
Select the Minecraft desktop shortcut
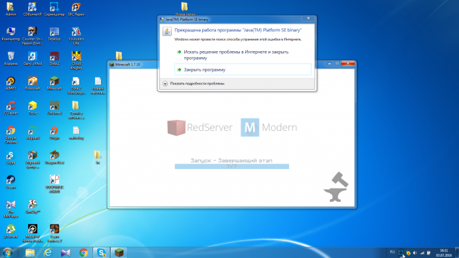(54, 83)
